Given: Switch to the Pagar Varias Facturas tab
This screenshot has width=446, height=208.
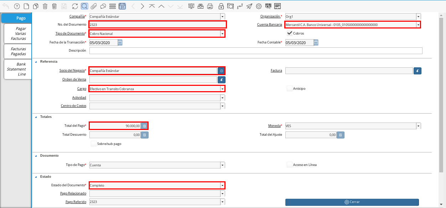Looking at the screenshot, I should coord(18,33).
